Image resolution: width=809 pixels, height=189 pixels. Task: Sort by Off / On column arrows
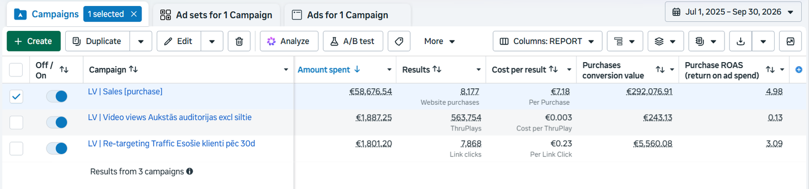64,70
